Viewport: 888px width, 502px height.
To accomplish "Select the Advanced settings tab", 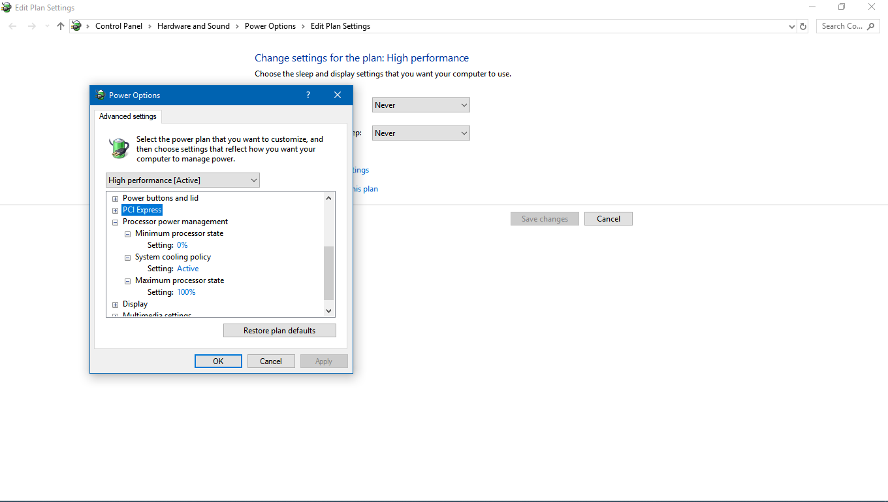I will pyautogui.click(x=128, y=116).
